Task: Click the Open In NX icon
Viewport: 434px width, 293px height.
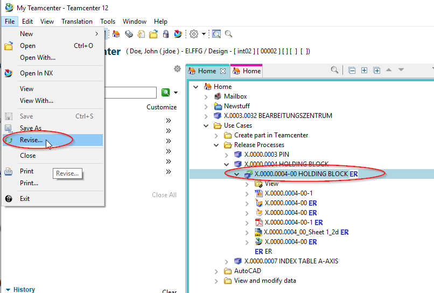Action: coord(9,73)
